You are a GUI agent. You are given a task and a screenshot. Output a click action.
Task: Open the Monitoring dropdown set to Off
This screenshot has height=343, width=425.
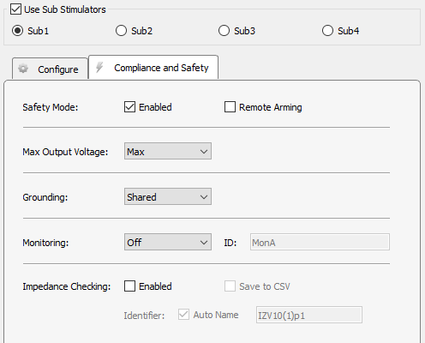point(168,242)
